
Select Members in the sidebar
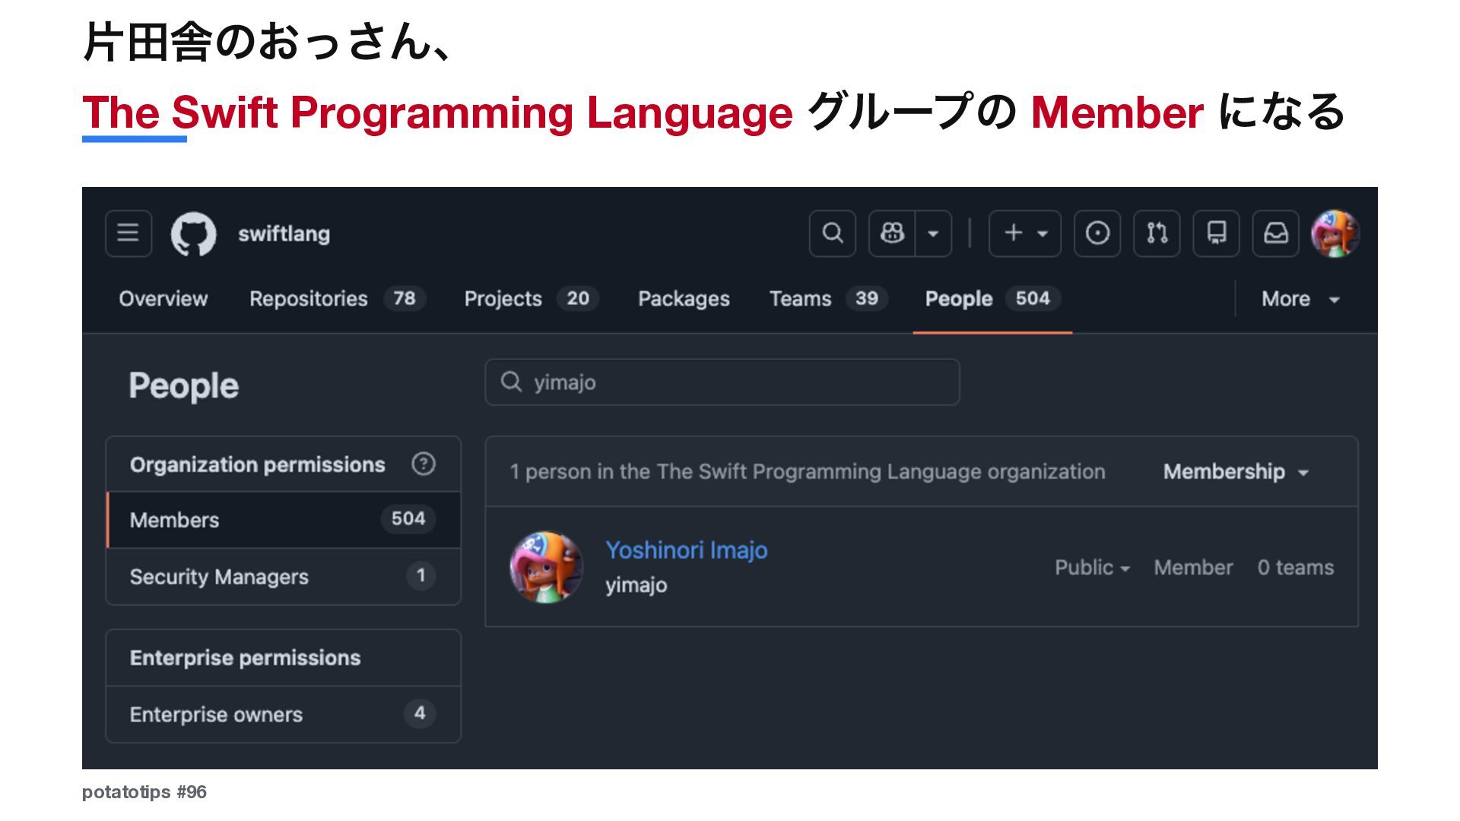284,520
